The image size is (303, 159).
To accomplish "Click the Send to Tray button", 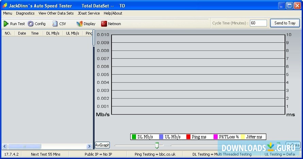I will pyautogui.click(x=285, y=23).
